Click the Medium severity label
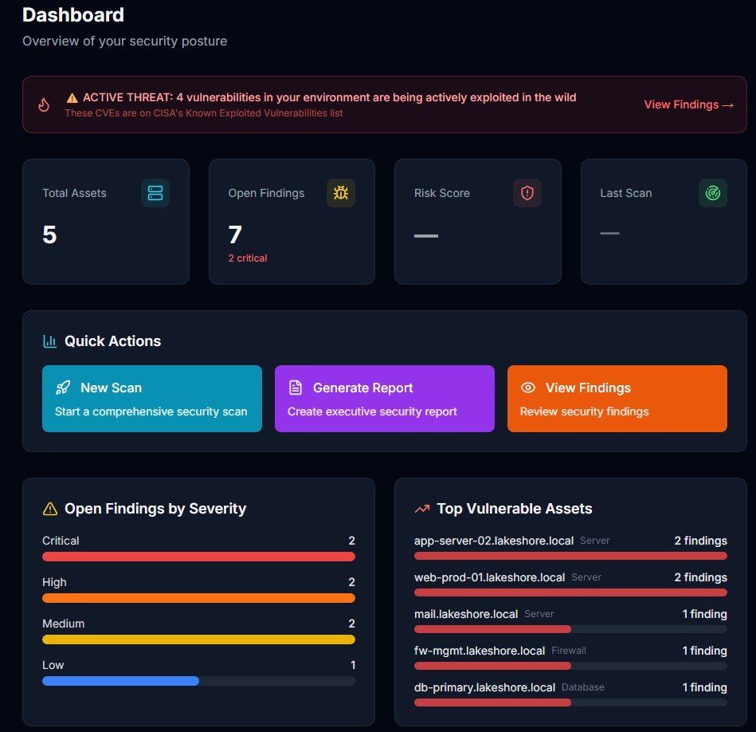Image resolution: width=756 pixels, height=732 pixels. coord(63,624)
